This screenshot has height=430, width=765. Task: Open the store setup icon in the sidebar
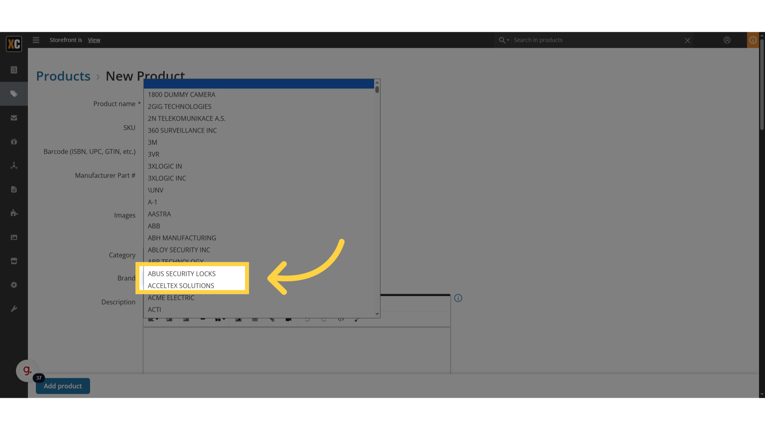14,261
